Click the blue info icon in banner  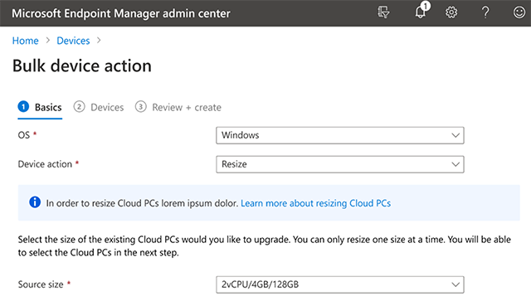click(35, 202)
